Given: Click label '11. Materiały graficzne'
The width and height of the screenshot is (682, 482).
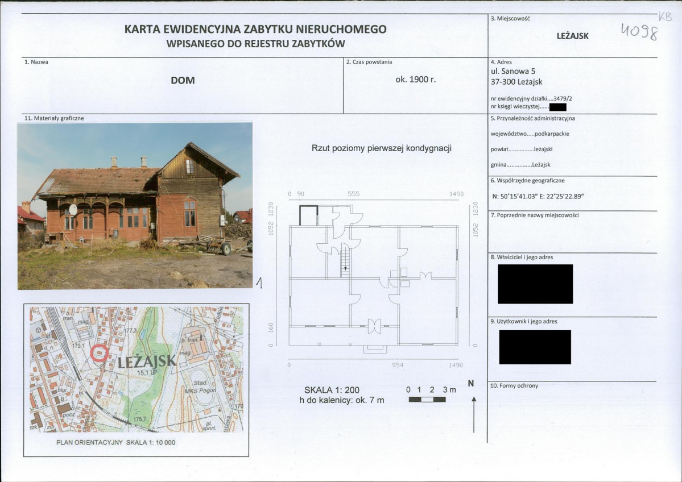Looking at the screenshot, I should (55, 118).
